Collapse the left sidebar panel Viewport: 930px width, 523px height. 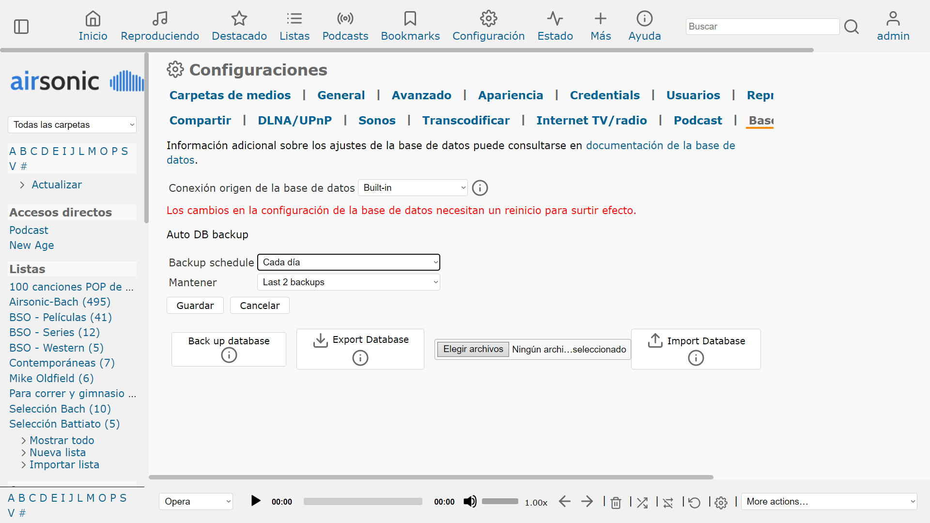[x=21, y=27]
